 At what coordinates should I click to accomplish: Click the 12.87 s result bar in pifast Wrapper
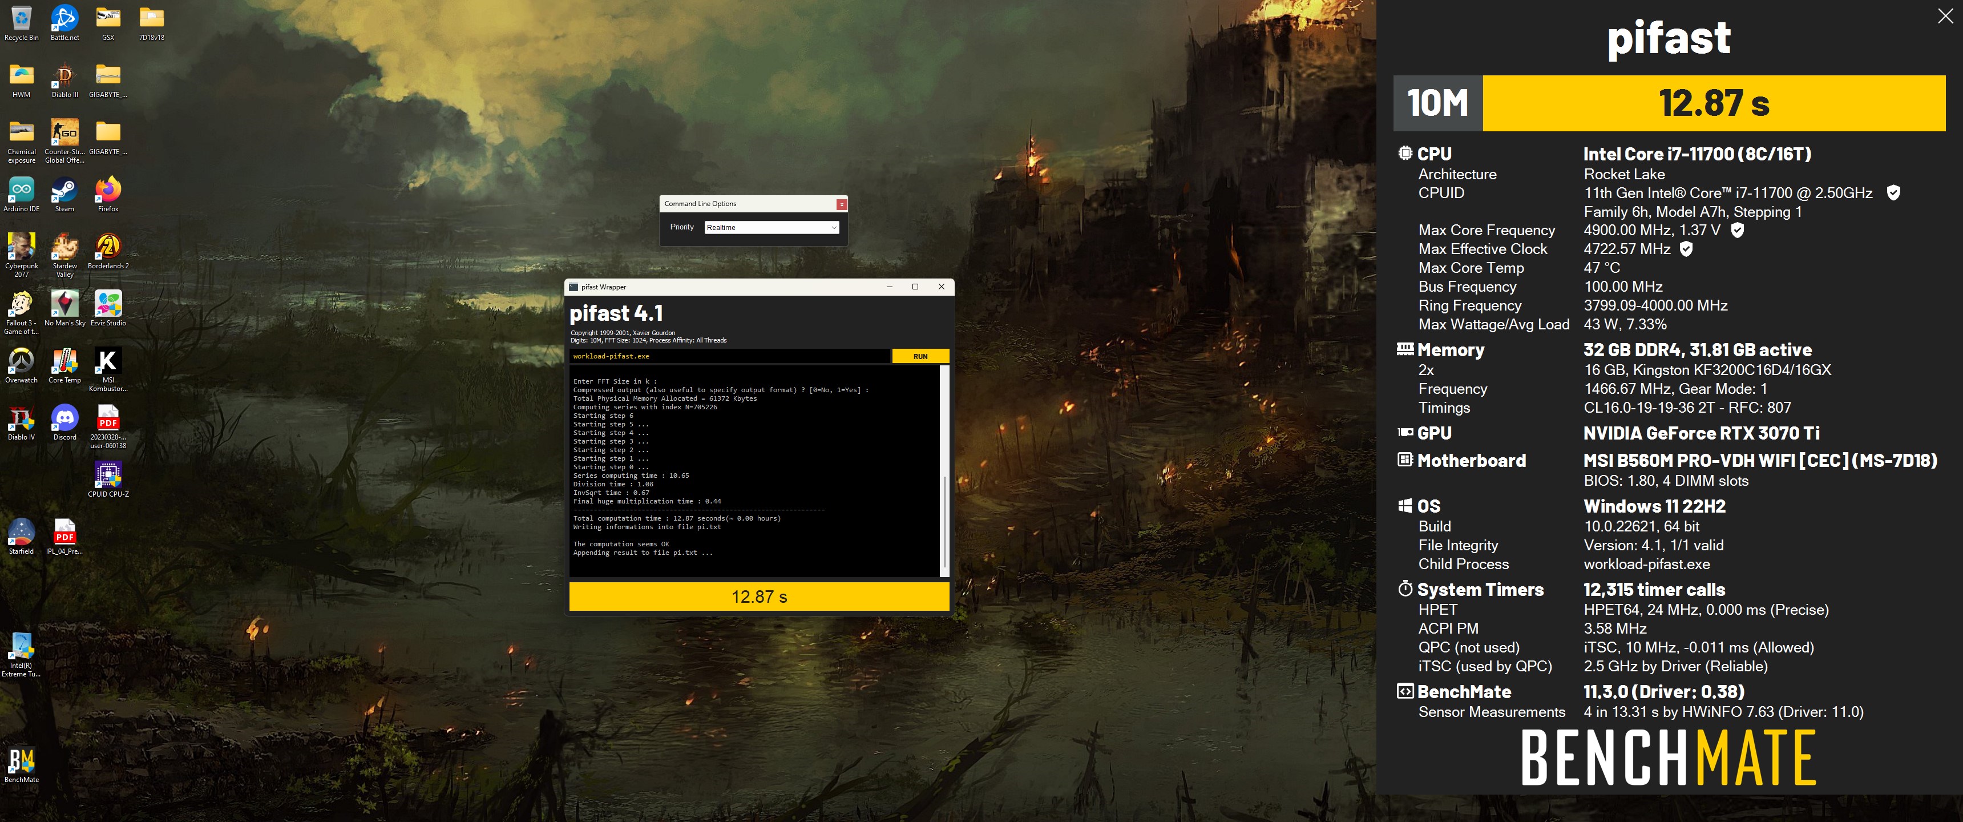click(759, 597)
